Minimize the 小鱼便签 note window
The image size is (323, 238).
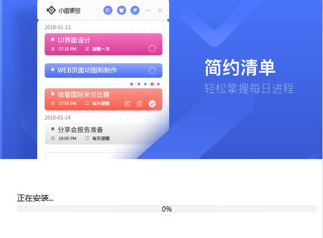[x=148, y=10]
